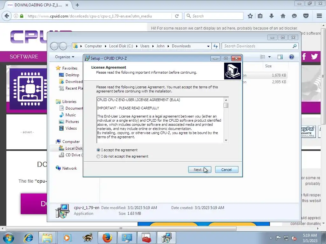The height and width of the screenshot is (244, 326).
Task: Bookmark this page with star icon
Action: [x=250, y=16]
